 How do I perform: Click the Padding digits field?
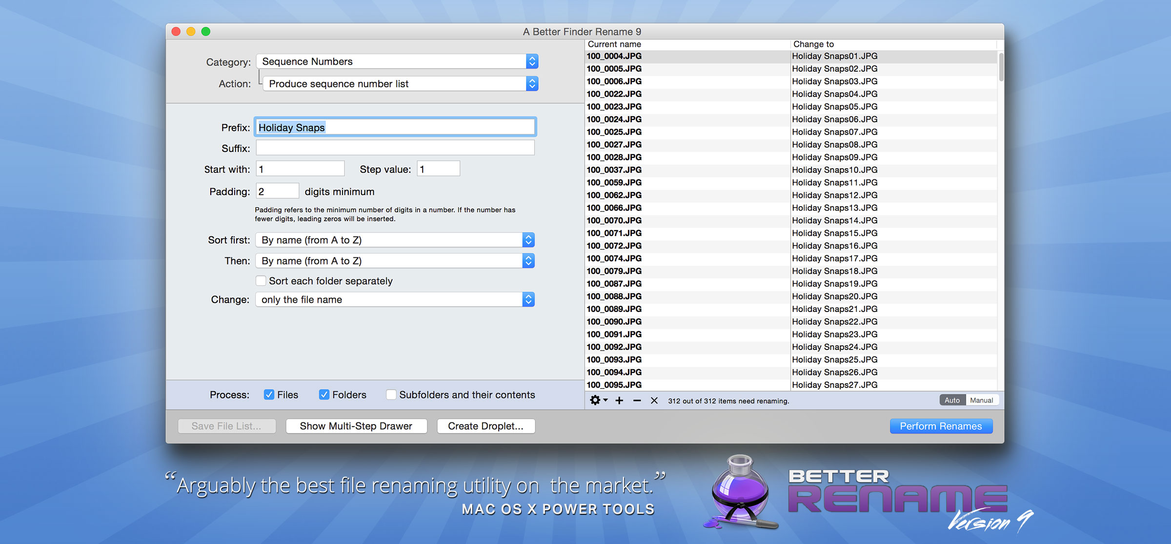pyautogui.click(x=277, y=191)
